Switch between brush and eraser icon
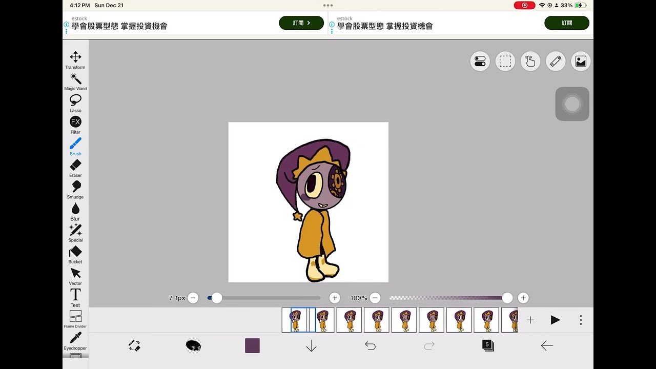 [x=134, y=345]
